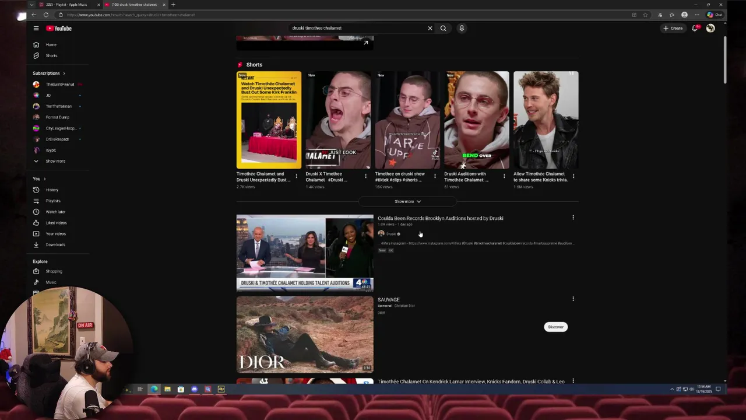Open options for Kirk Franklin Short
Screen dimensions: 746x420
pyautogui.click(x=296, y=176)
